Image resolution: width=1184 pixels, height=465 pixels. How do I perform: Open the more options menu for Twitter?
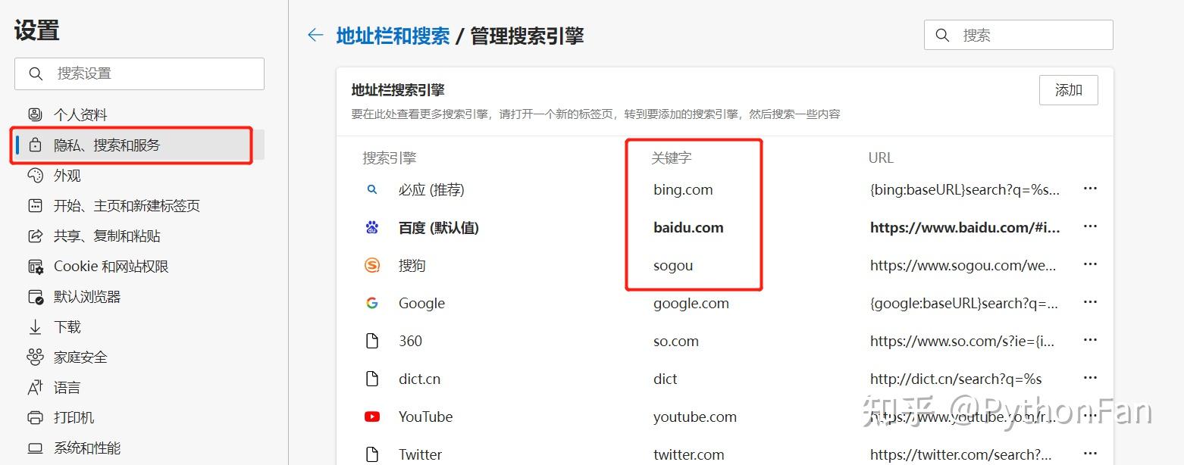[1090, 454]
